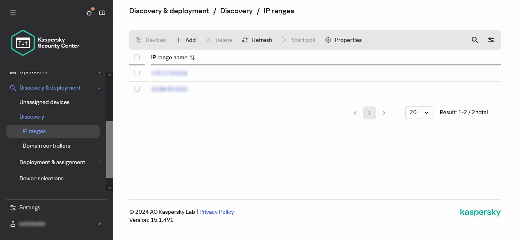Image resolution: width=517 pixels, height=240 pixels.
Task: Open notifications bell icon
Action: (x=89, y=13)
